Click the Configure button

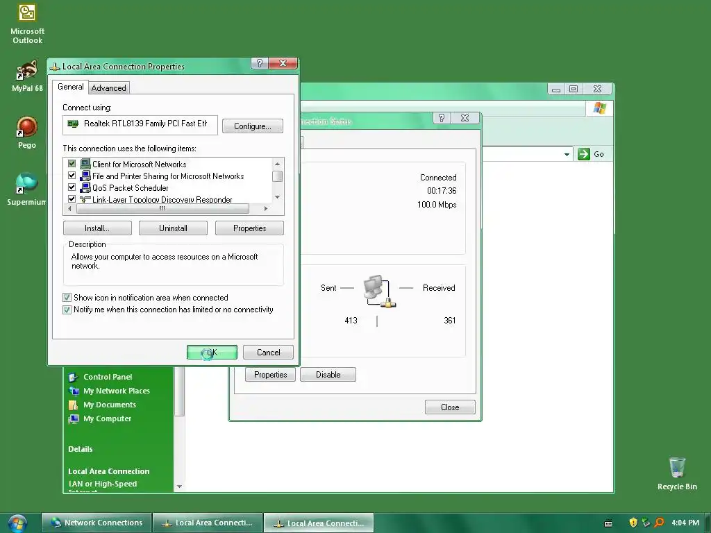pyautogui.click(x=253, y=126)
